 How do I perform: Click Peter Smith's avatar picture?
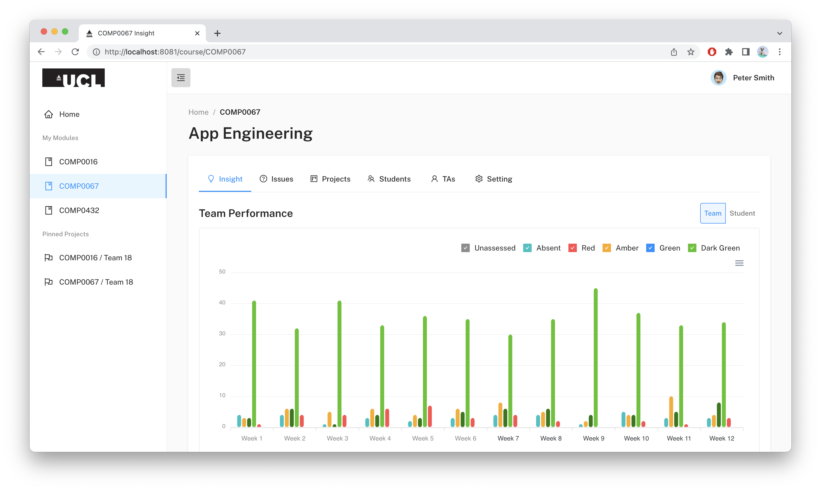(x=718, y=78)
